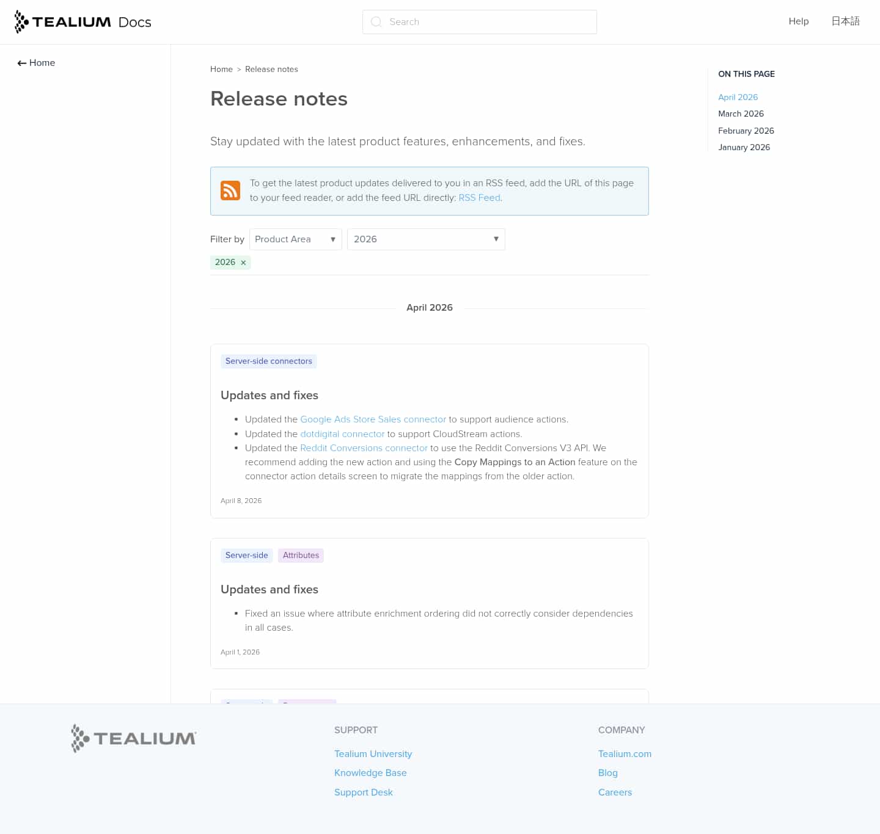Switch to the Japanese language option
The width and height of the screenshot is (880, 834).
[846, 21]
